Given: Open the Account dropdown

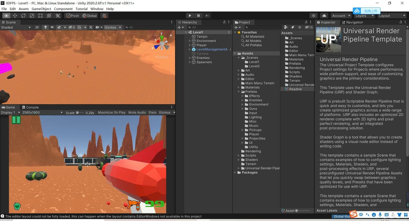Looking at the screenshot, I should tap(341, 16).
